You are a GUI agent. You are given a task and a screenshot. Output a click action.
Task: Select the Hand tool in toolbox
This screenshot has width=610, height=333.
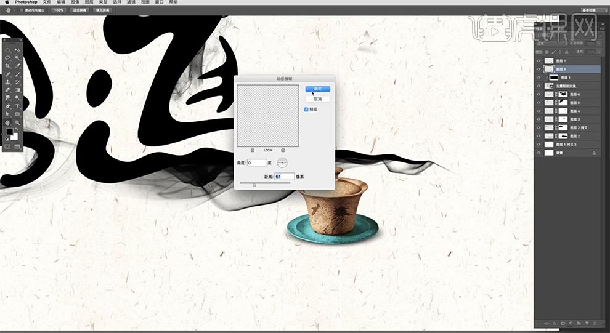point(8,122)
